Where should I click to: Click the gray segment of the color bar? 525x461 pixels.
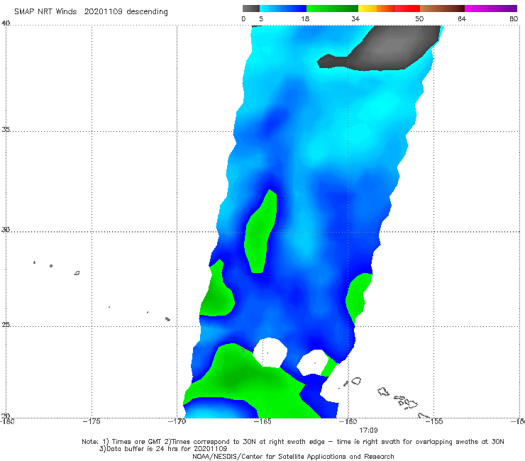coord(251,9)
